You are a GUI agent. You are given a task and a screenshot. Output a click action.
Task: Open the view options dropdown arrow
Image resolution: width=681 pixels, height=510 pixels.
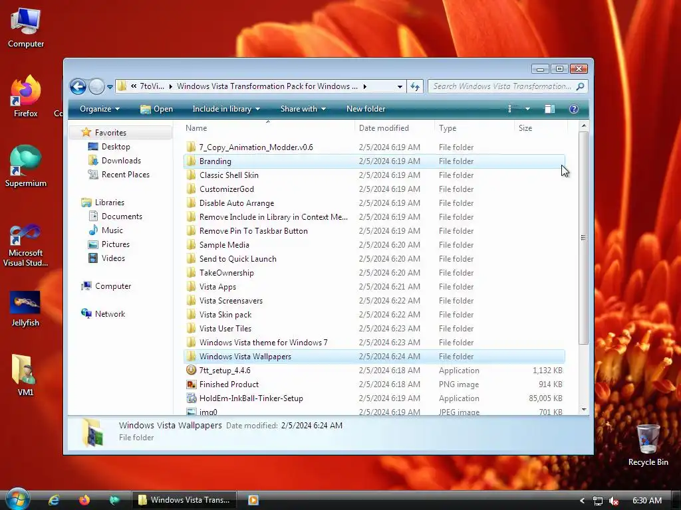527,109
